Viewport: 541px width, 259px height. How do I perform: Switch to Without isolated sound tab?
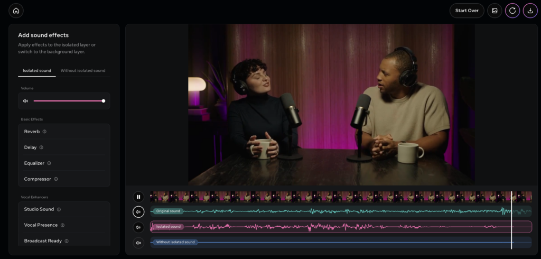coord(83,70)
